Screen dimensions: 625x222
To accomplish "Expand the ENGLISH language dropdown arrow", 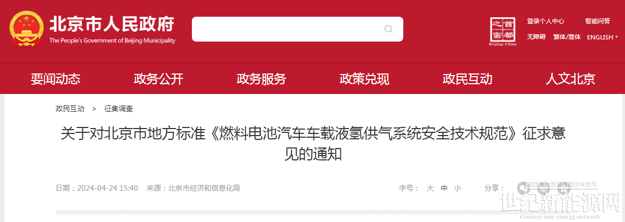I will [617, 37].
